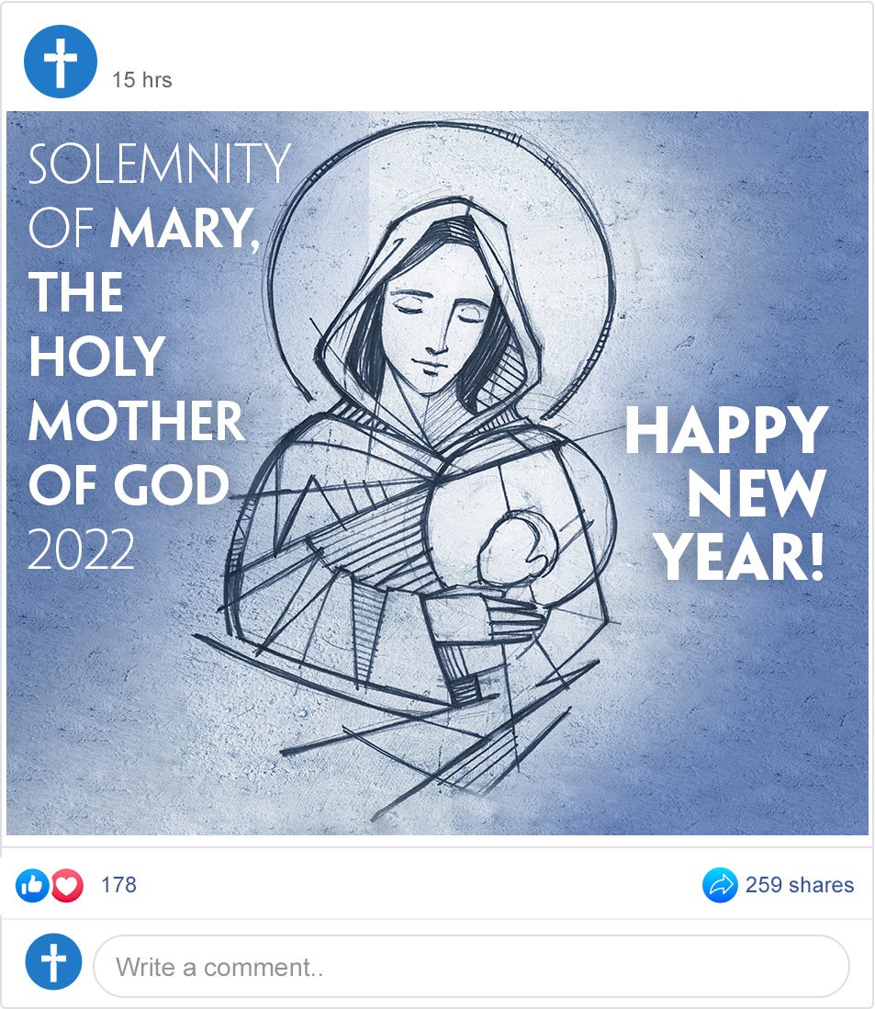Click the red heart Love reaction icon
875x1009 pixels.
(x=67, y=886)
